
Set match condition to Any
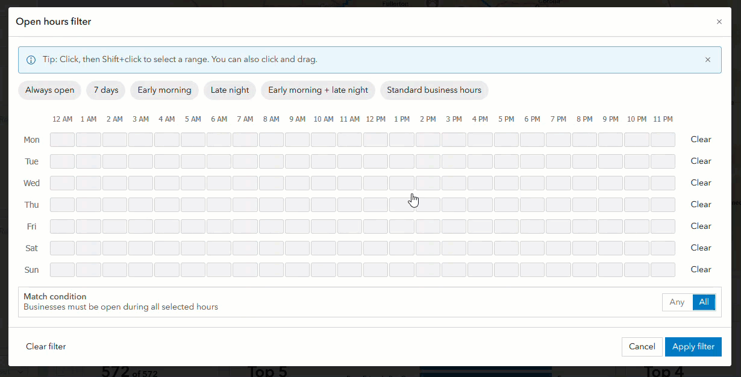[x=677, y=302]
